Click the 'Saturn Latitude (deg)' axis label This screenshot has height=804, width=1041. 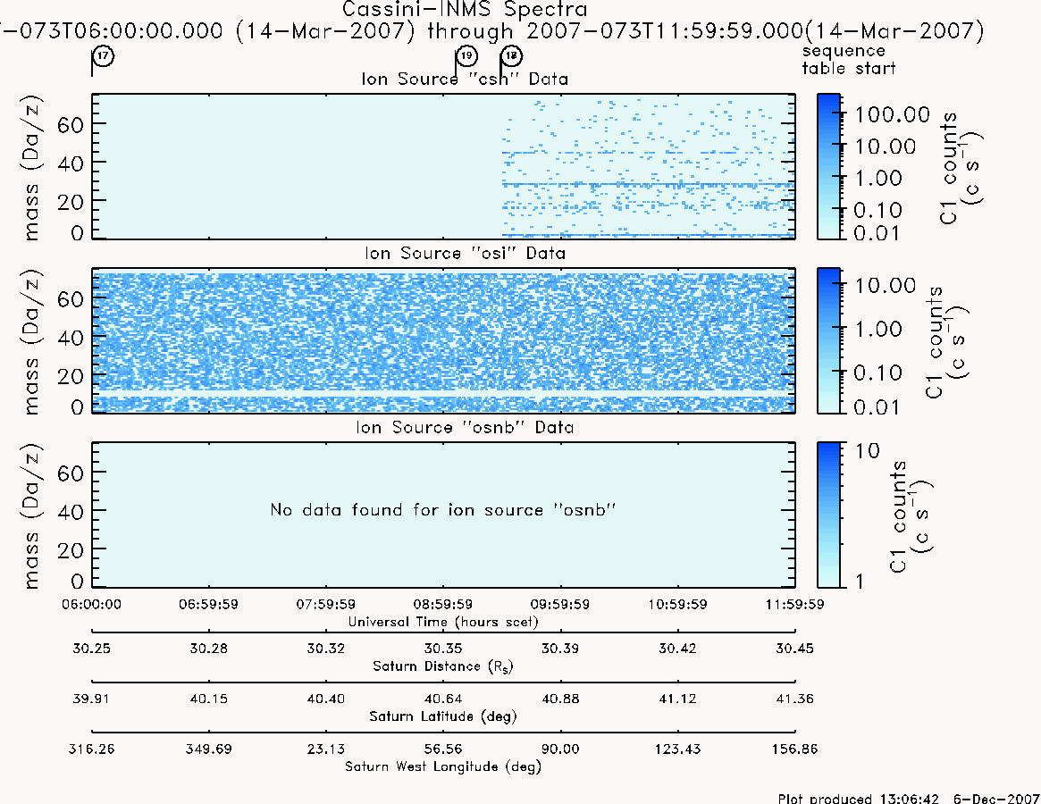point(443,716)
